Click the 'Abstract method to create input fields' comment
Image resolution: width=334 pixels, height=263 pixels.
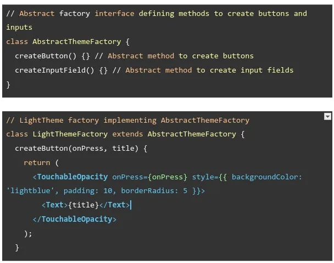point(209,70)
